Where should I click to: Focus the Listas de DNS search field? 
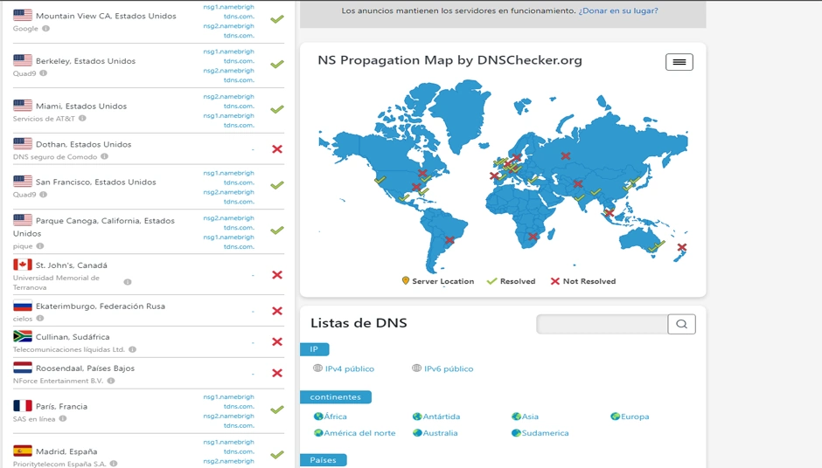[602, 324]
